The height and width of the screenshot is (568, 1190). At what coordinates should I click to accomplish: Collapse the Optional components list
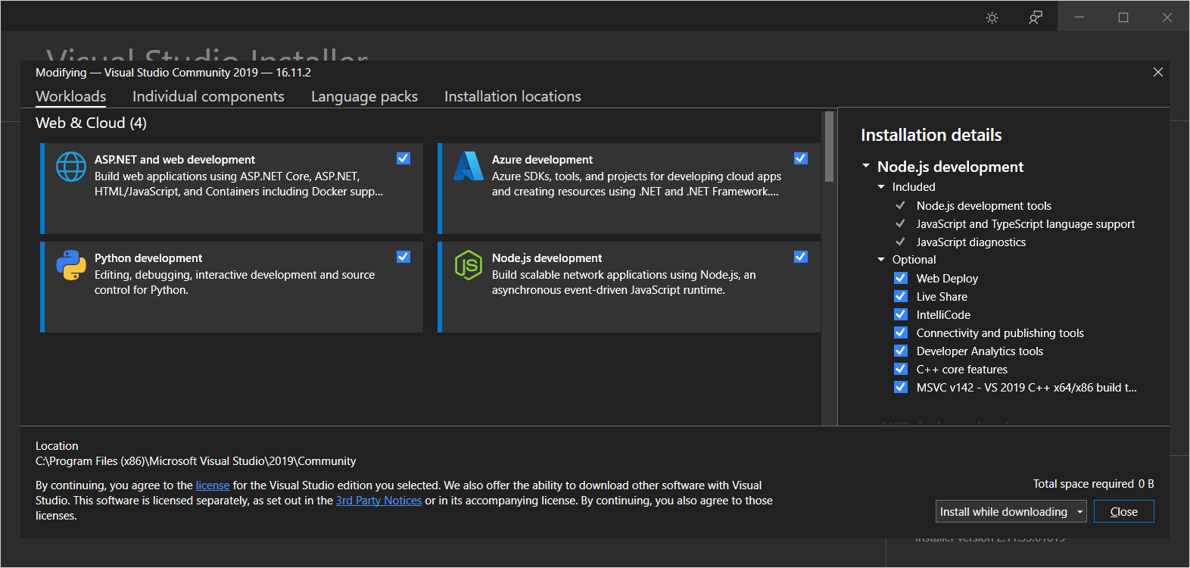click(x=881, y=260)
